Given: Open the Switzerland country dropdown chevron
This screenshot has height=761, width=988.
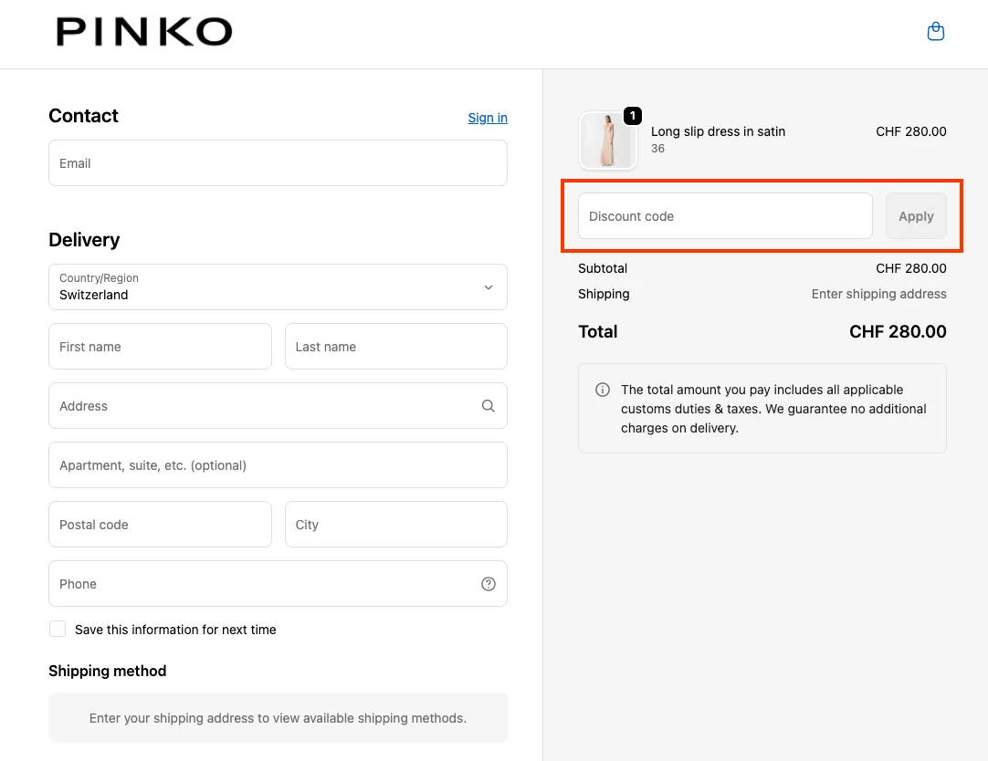Looking at the screenshot, I should 488,287.
